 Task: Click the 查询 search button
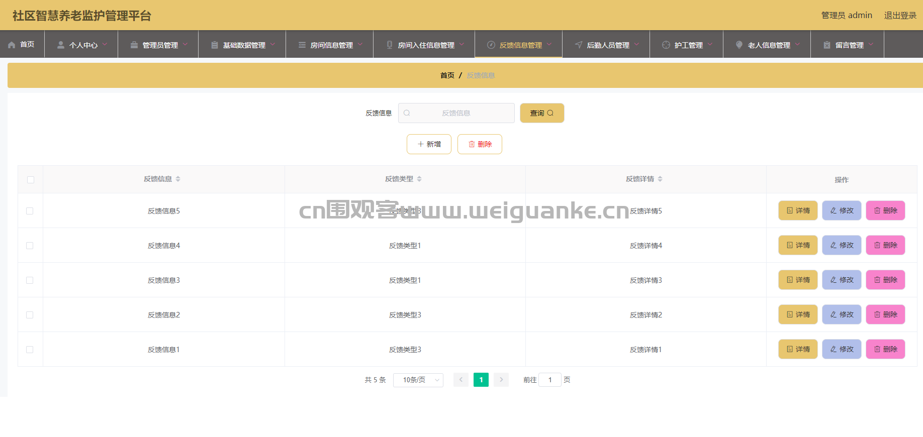[x=542, y=113]
